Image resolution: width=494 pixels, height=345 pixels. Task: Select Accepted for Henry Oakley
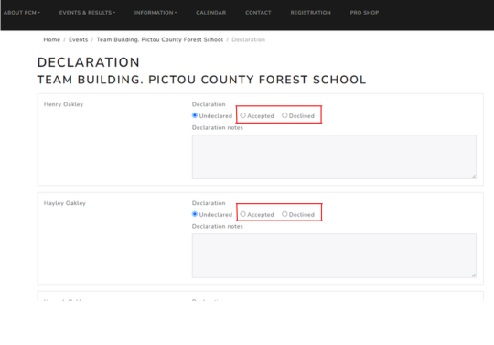[x=243, y=115]
